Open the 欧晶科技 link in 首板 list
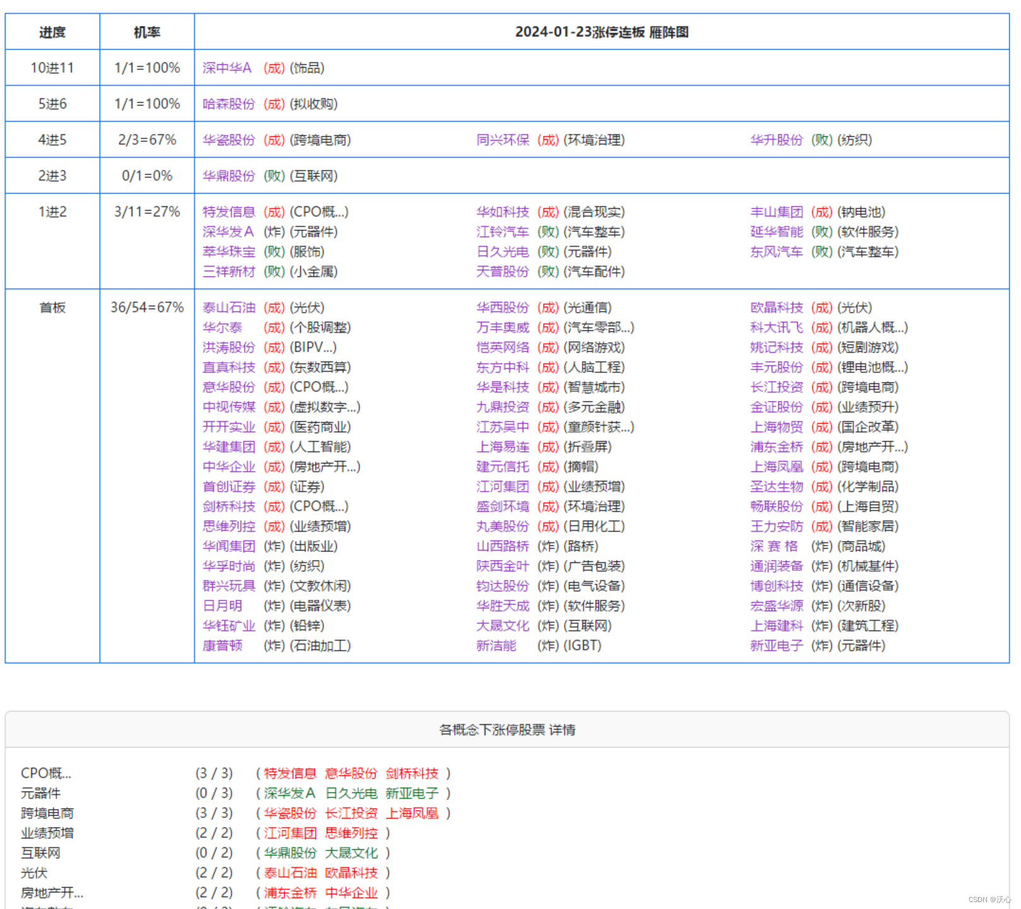Screen dimensions: 1021x909 777,308
